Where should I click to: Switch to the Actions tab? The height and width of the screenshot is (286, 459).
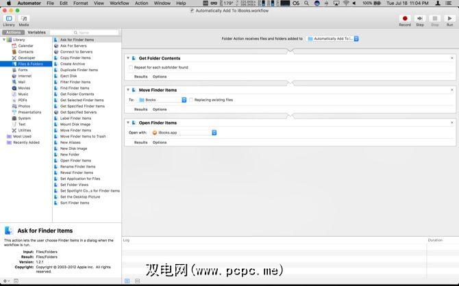pos(14,32)
